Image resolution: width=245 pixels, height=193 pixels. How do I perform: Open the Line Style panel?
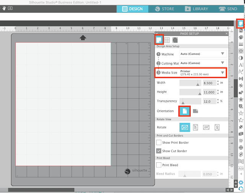tap(241, 44)
